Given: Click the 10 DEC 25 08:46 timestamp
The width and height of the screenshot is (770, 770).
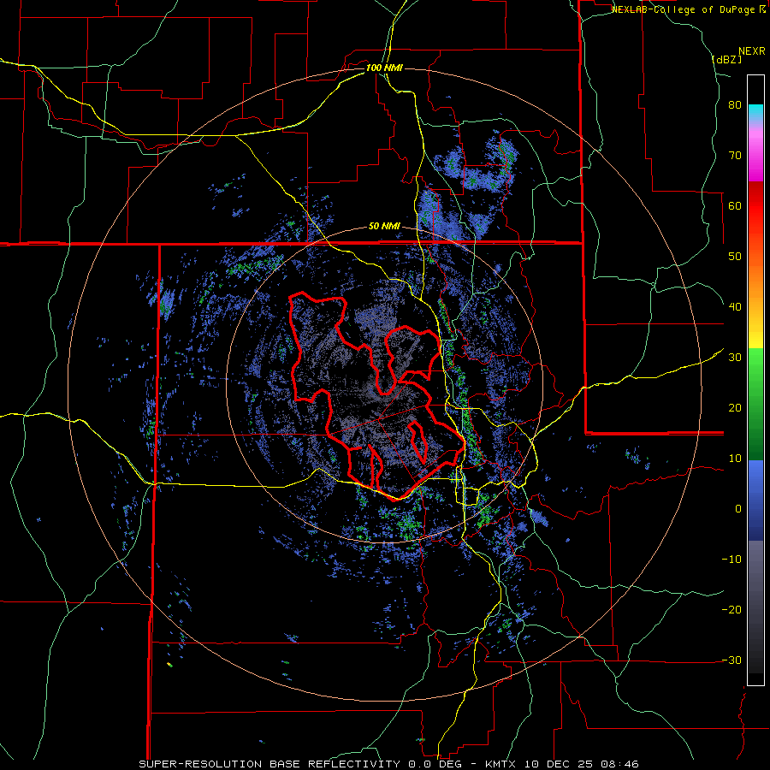Looking at the screenshot, I should pos(583,764).
